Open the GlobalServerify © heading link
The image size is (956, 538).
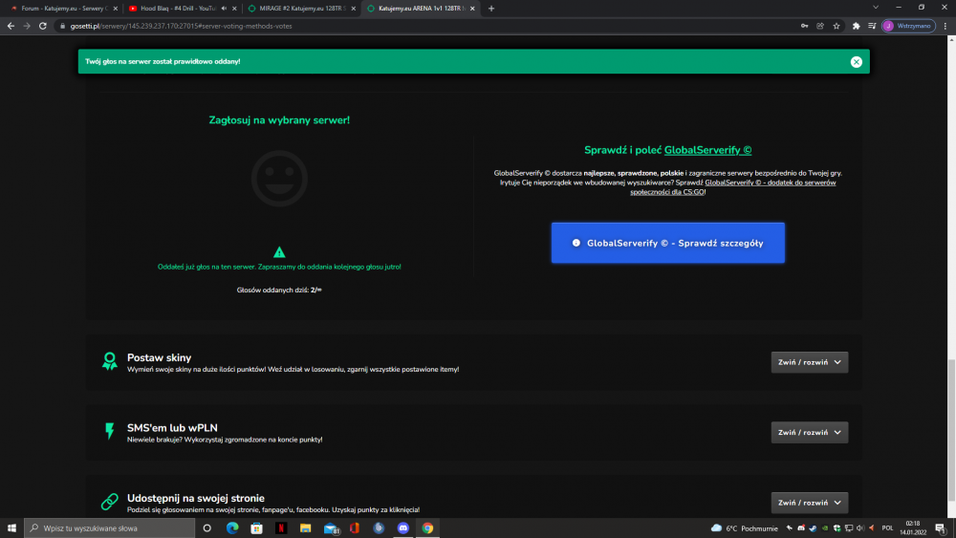coord(707,150)
